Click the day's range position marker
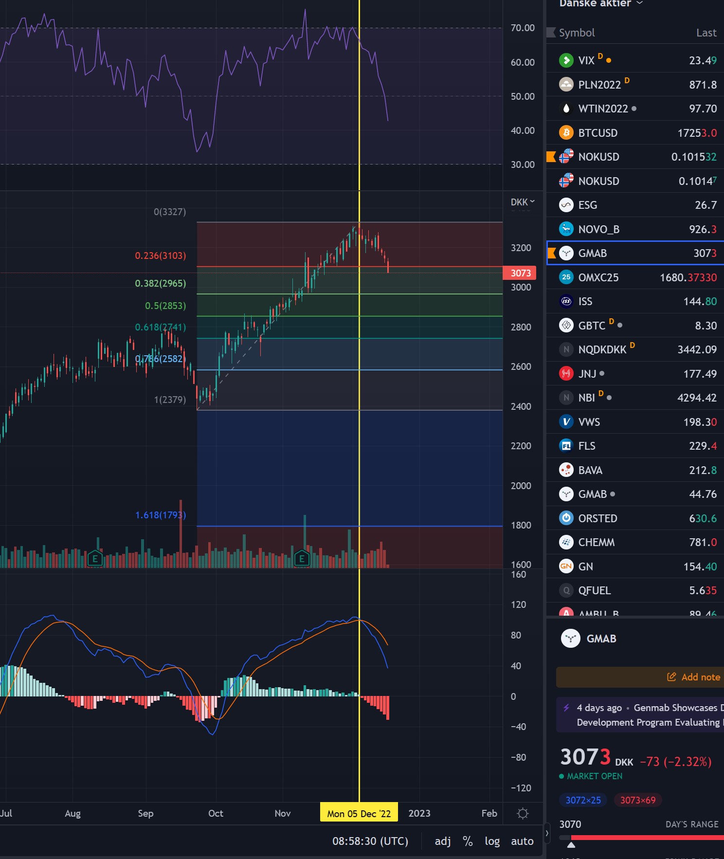This screenshot has height=859, width=724. coord(571,845)
